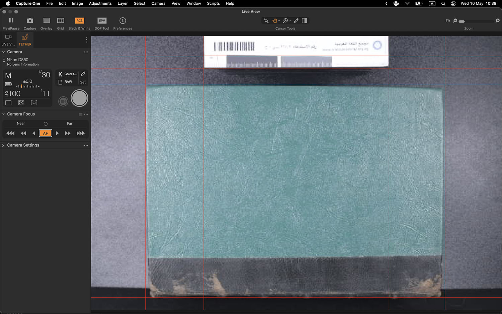The width and height of the screenshot is (502, 314).
Task: Open the Apple menu
Action: [7, 3]
